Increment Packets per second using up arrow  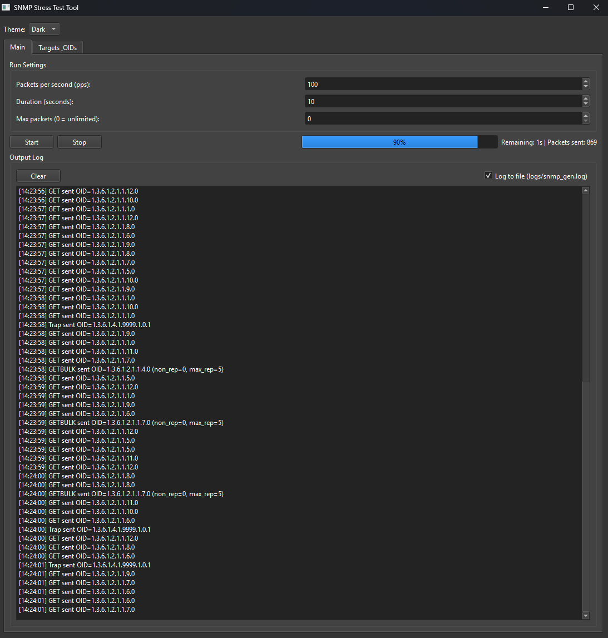point(586,81)
